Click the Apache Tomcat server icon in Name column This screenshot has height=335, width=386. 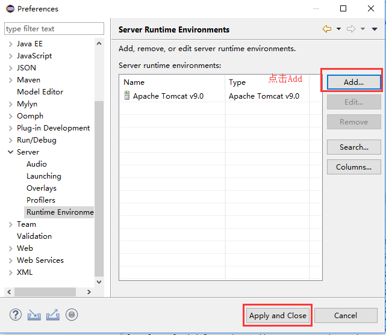click(x=127, y=96)
